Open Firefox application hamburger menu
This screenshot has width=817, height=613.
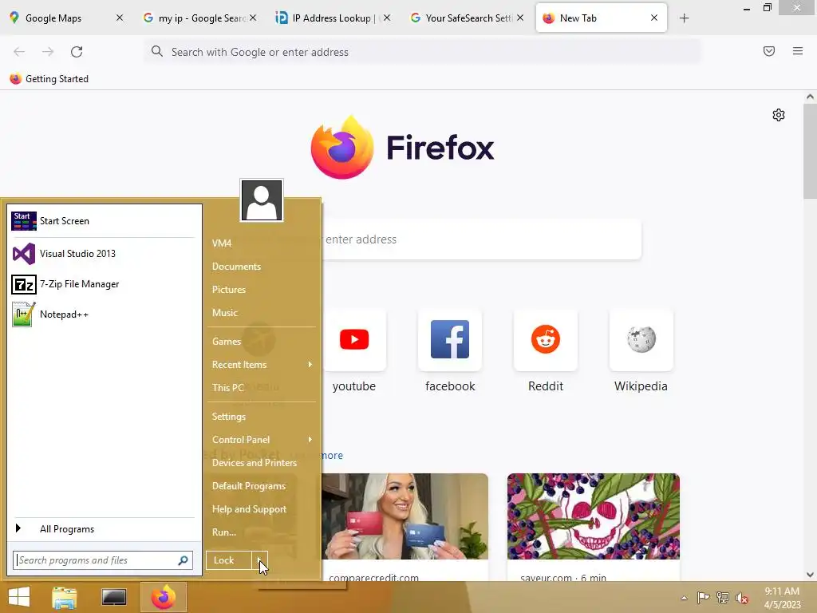coord(798,51)
